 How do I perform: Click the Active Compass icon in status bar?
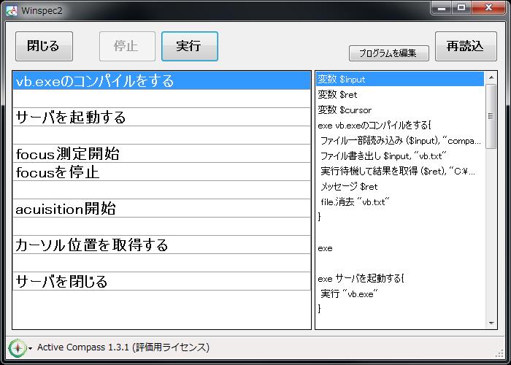18,347
